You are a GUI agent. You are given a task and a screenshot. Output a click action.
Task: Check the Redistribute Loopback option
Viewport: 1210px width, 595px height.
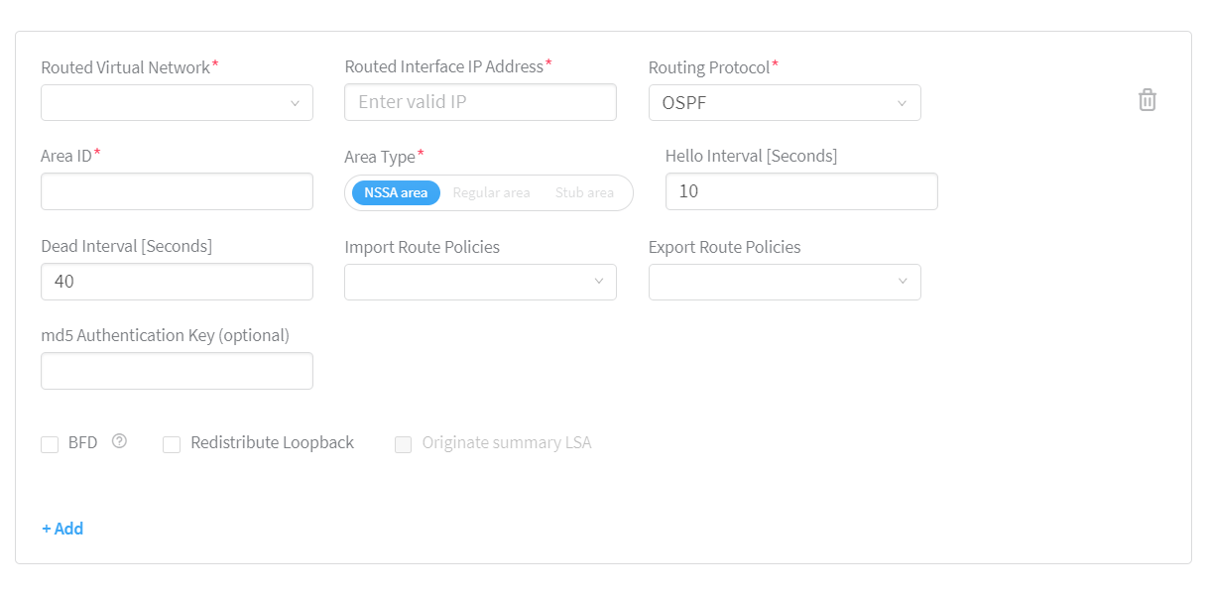coord(172,444)
